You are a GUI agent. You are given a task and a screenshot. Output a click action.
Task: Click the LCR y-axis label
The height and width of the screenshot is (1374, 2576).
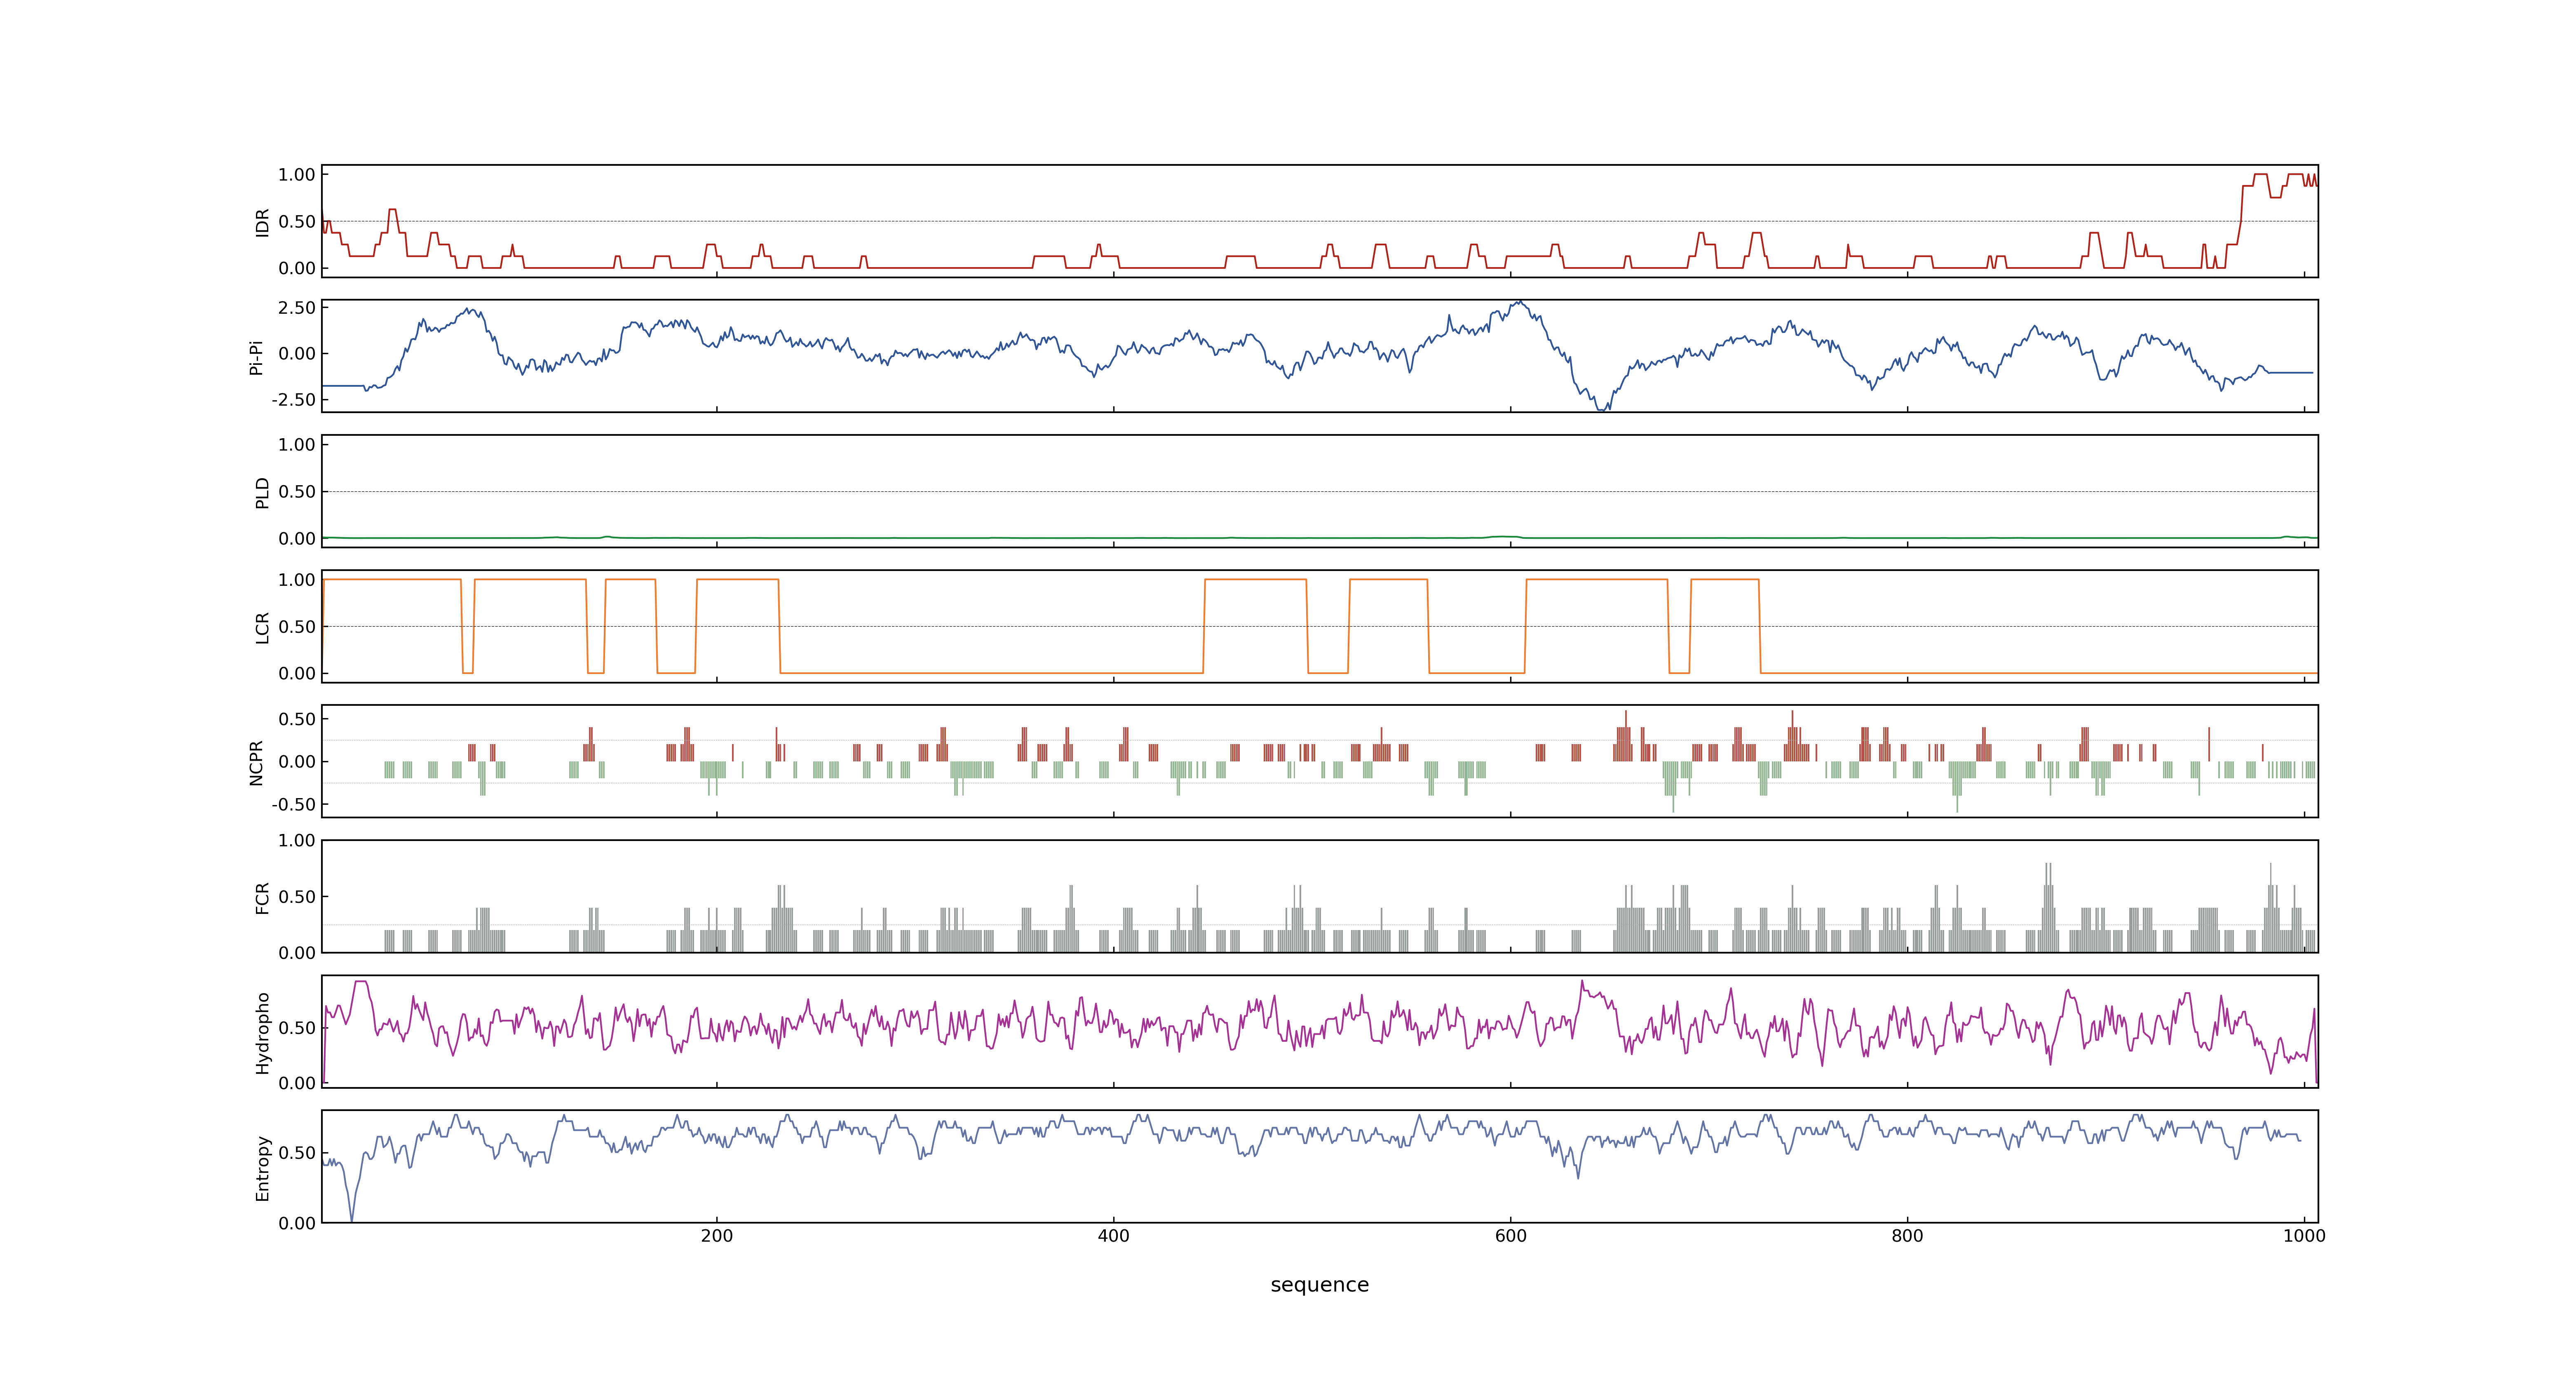pos(262,628)
